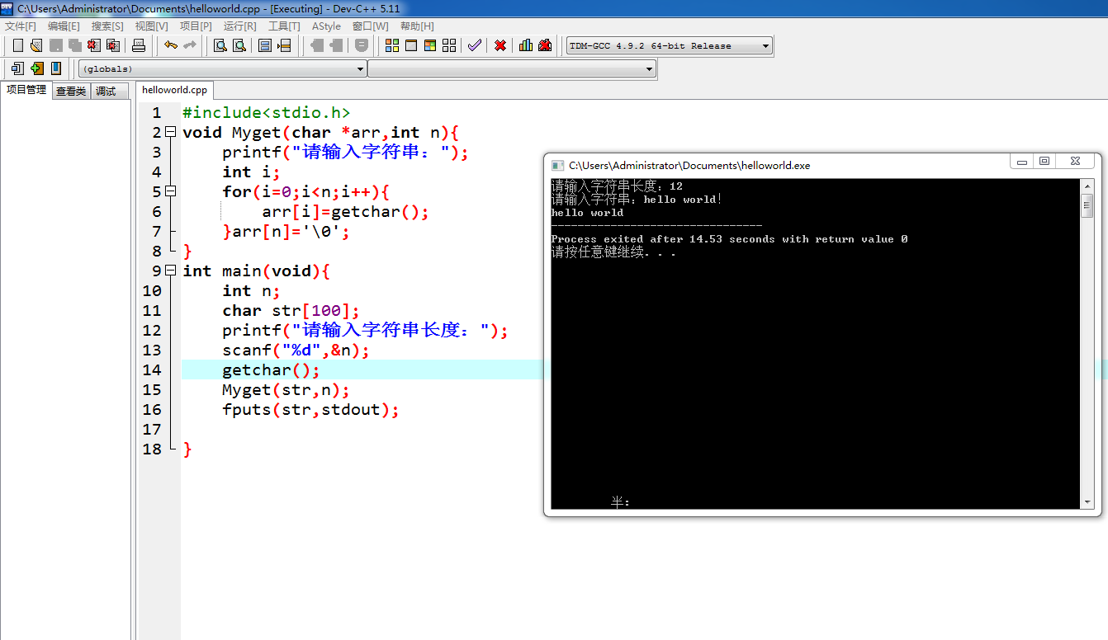1108x640 pixels.
Task: Open the 项目[P] menu
Action: point(196,26)
